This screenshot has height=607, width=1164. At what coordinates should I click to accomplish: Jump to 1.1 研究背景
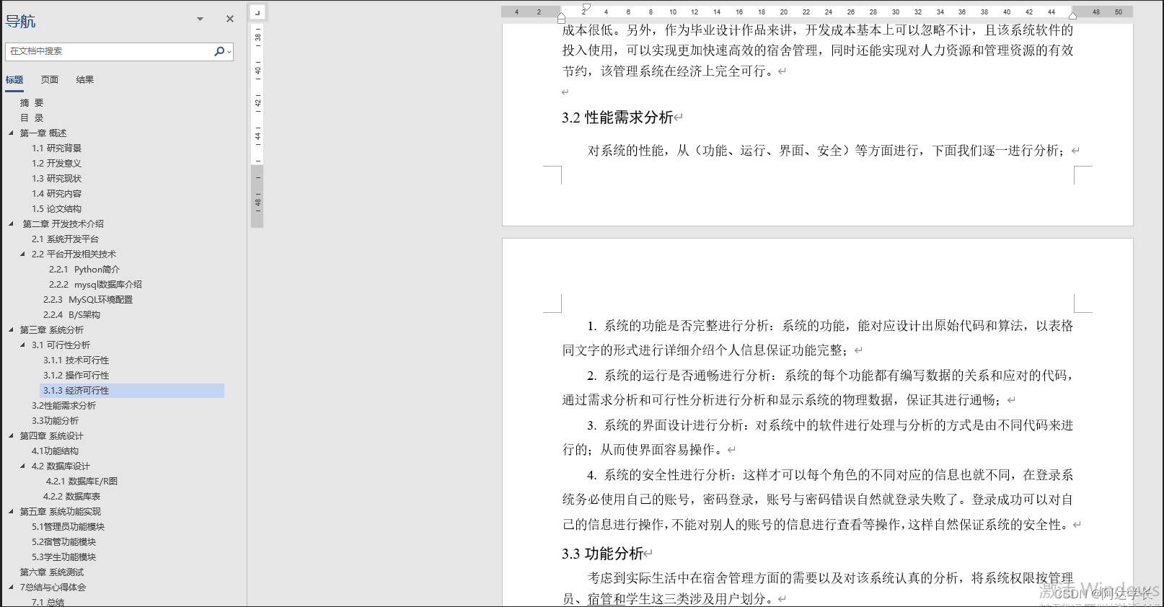click(x=56, y=148)
